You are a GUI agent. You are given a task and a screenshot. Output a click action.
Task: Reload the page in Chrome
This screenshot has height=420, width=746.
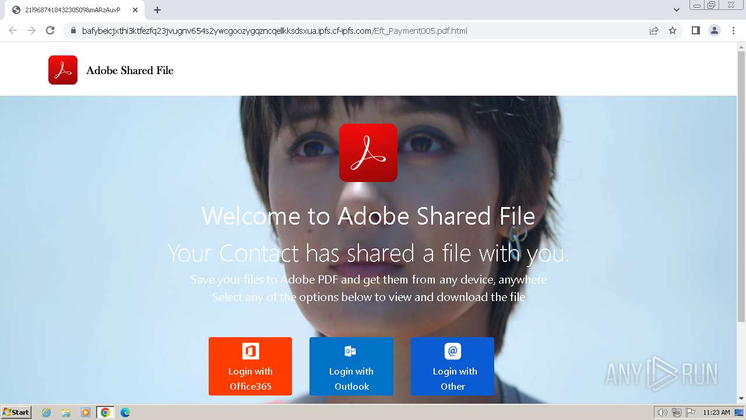click(x=50, y=30)
